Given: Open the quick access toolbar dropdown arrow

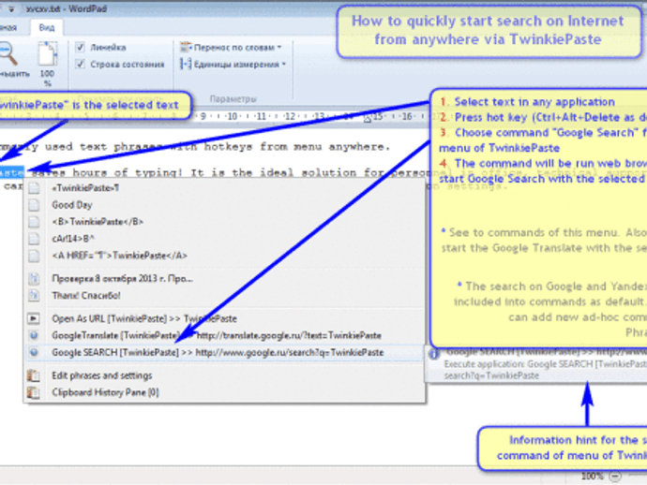Looking at the screenshot, I should tap(11, 8).
